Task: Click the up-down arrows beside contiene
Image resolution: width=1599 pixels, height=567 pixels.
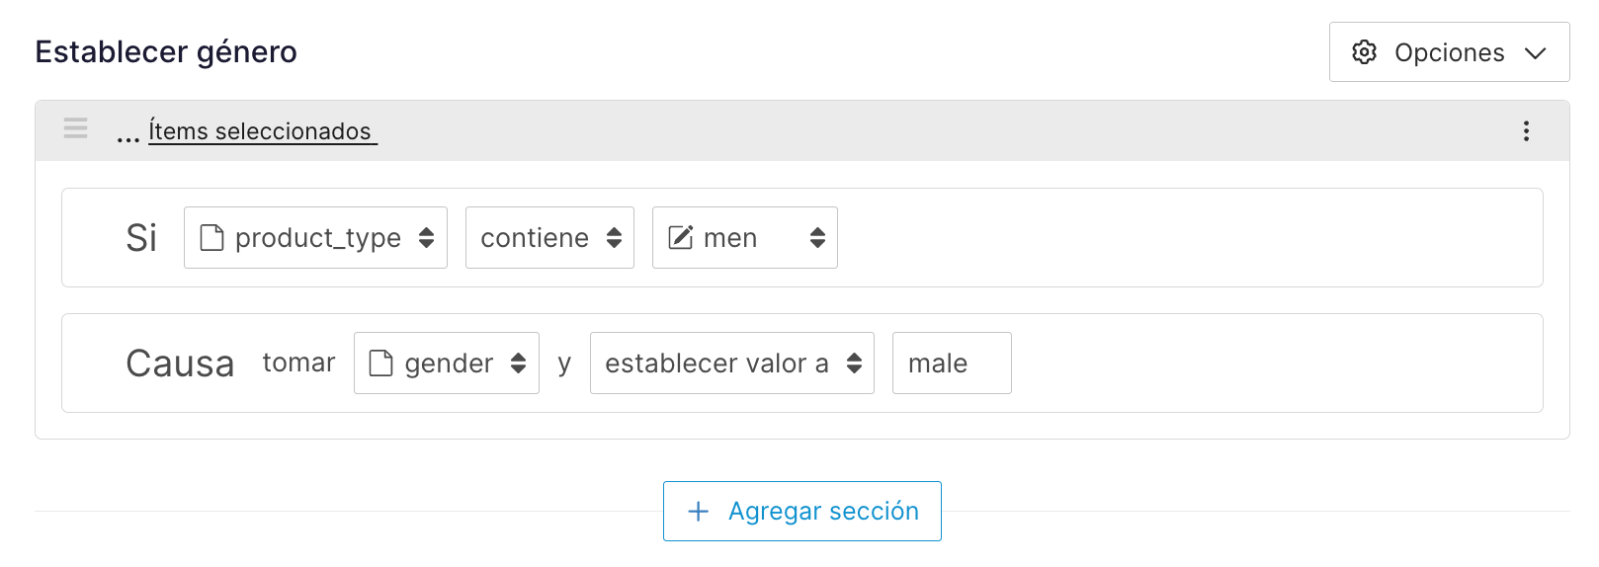Action: pyautogui.click(x=614, y=238)
